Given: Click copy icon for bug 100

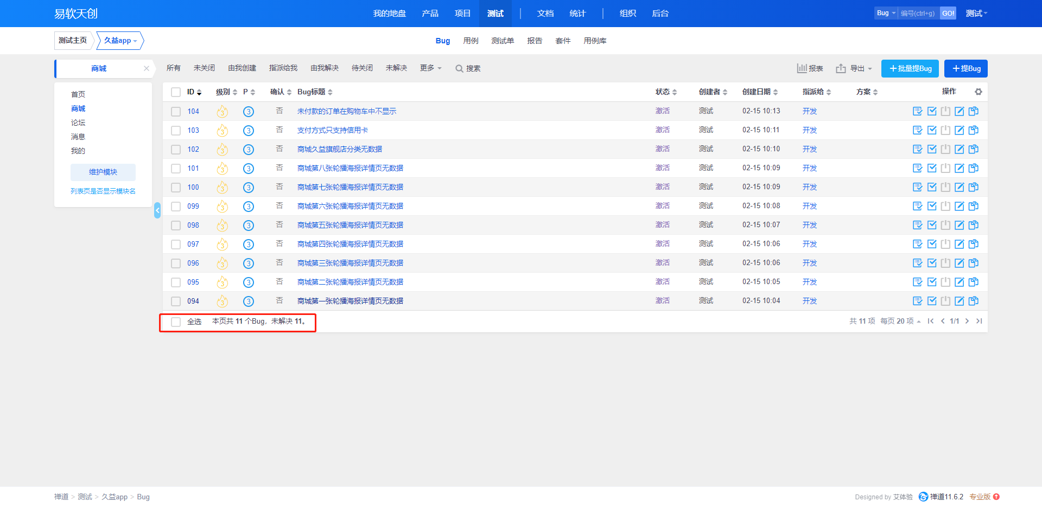Looking at the screenshot, I should pos(974,187).
